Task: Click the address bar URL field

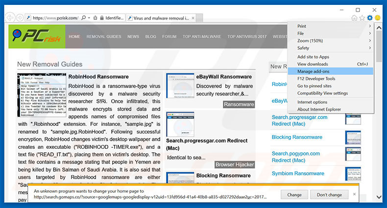Action: coord(55,18)
